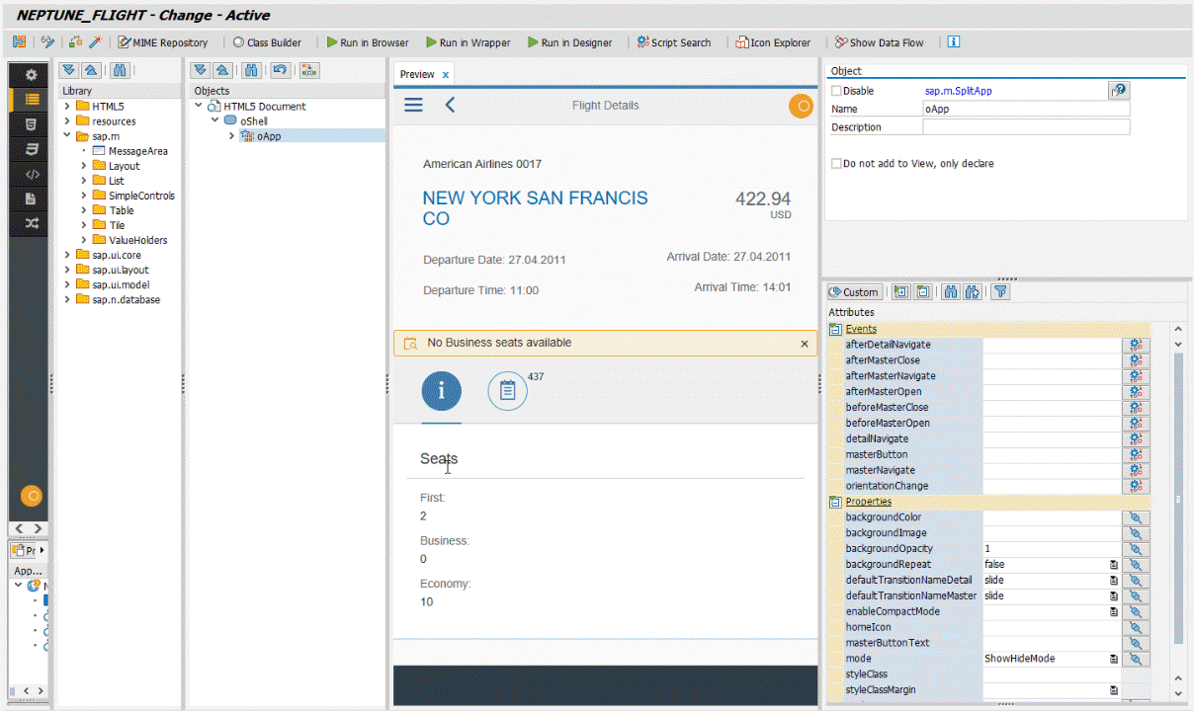Launch the app with Run in Browser

367,42
